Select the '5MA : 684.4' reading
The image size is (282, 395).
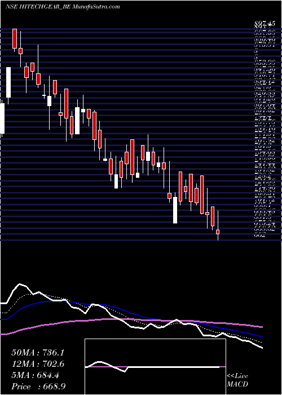pos(35,375)
